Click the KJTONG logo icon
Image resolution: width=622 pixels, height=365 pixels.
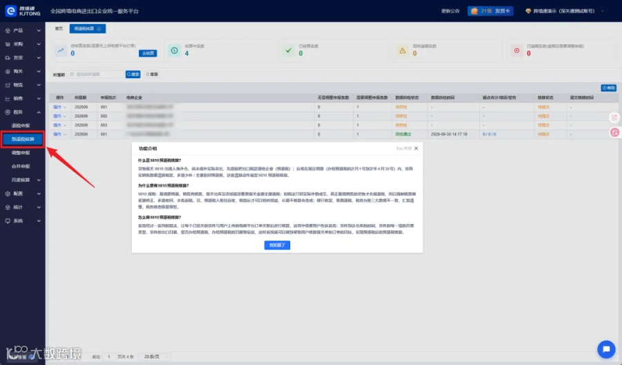click(x=10, y=11)
